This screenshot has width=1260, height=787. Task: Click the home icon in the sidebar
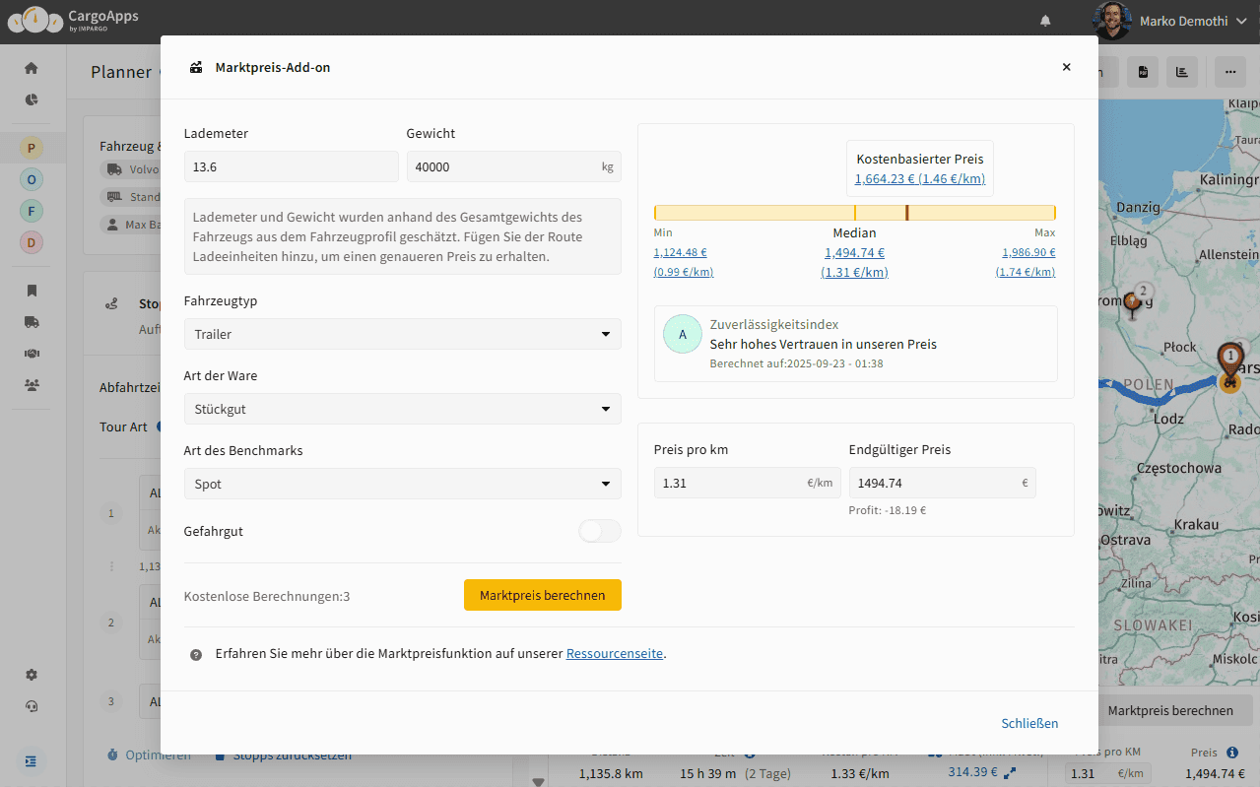coord(32,68)
